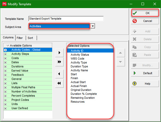Expand the Lists group
Screen dimensions: 161x122
tap(5, 83)
